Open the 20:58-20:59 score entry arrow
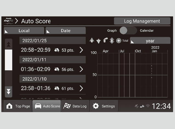Screen dimensions: 175x129 point(81,50)
